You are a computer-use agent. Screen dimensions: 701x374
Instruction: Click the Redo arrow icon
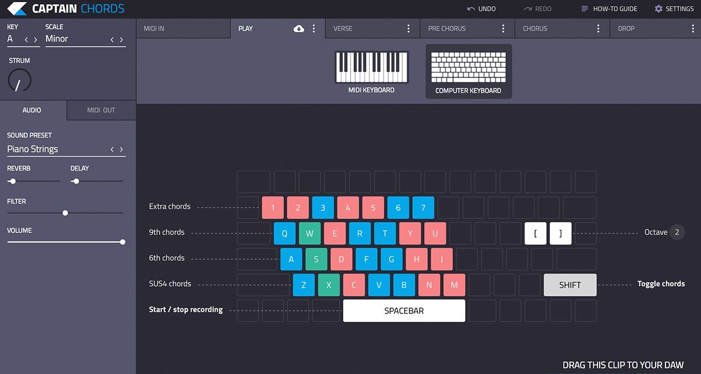[527, 9]
